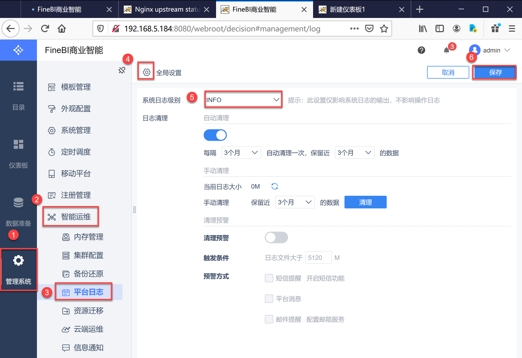The image size is (522, 358).
Task: Select 内存管理 in the side menu
Action: pyautogui.click(x=88, y=237)
